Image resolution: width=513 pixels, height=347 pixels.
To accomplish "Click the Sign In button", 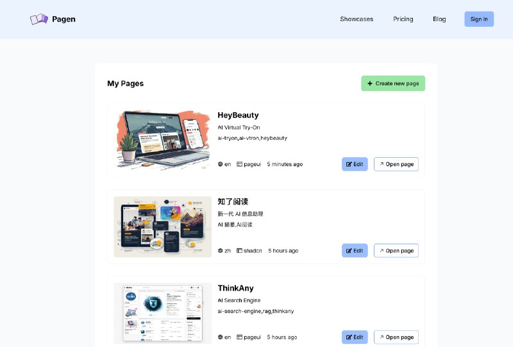I will [479, 19].
